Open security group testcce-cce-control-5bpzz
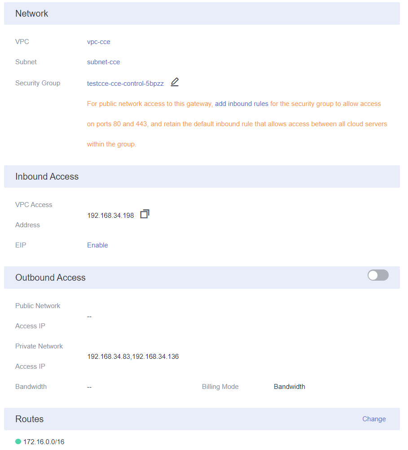 [125, 83]
